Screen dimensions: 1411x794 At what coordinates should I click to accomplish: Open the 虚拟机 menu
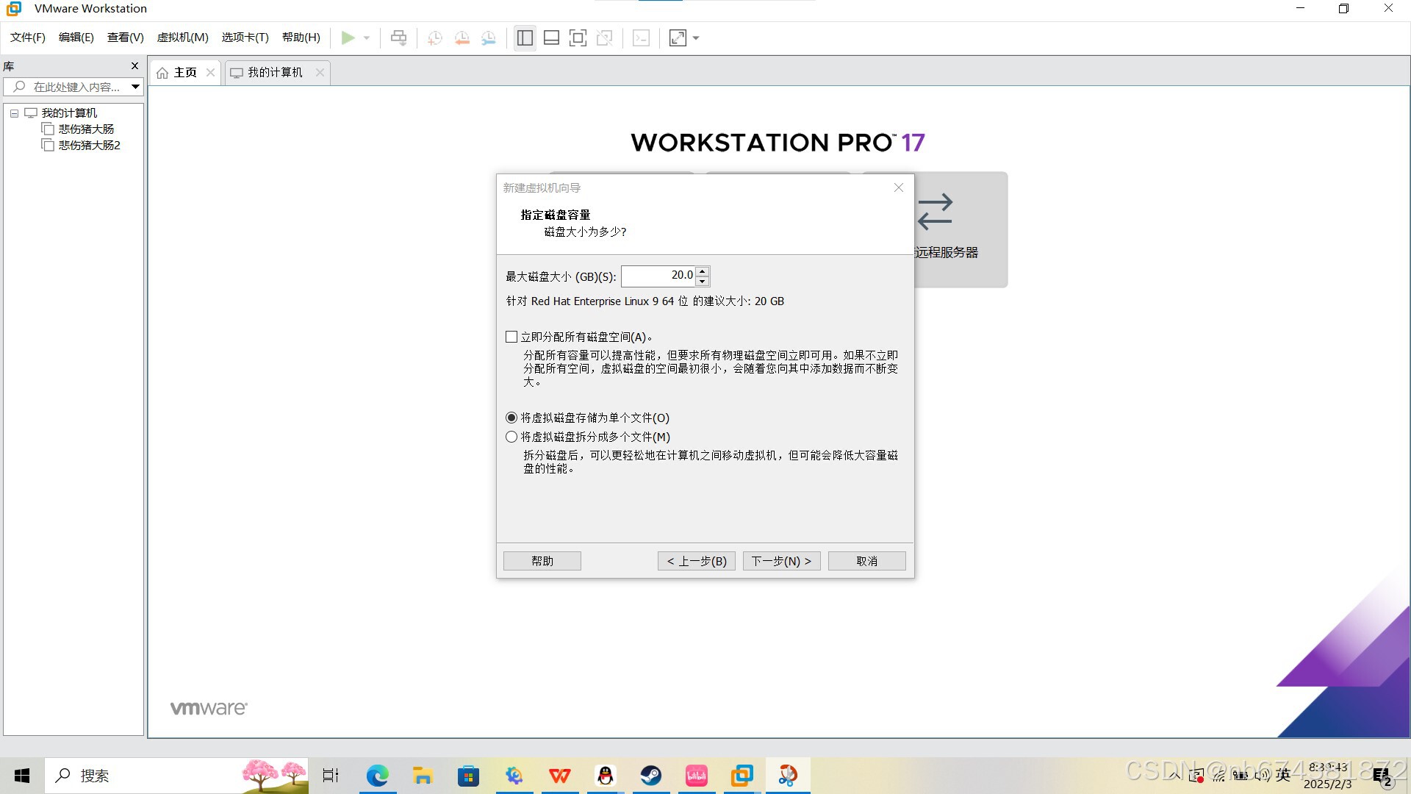pyautogui.click(x=182, y=37)
